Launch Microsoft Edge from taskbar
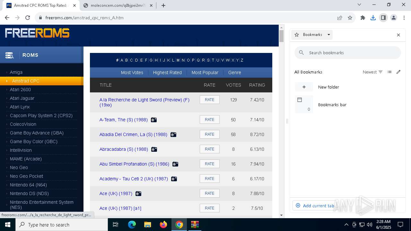411x231 pixels. [x=132, y=225]
